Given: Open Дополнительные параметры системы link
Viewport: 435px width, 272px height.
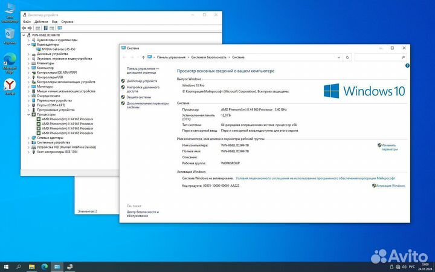Looking at the screenshot, I should [147, 105].
